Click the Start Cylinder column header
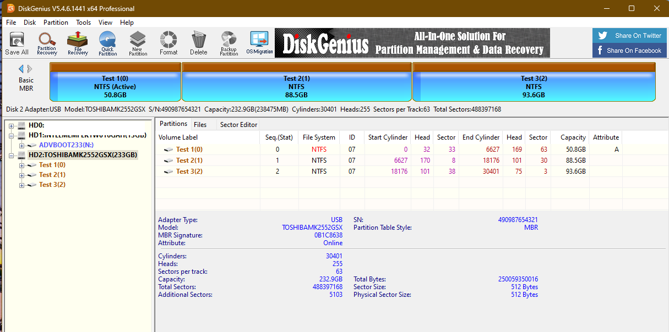 (388, 137)
